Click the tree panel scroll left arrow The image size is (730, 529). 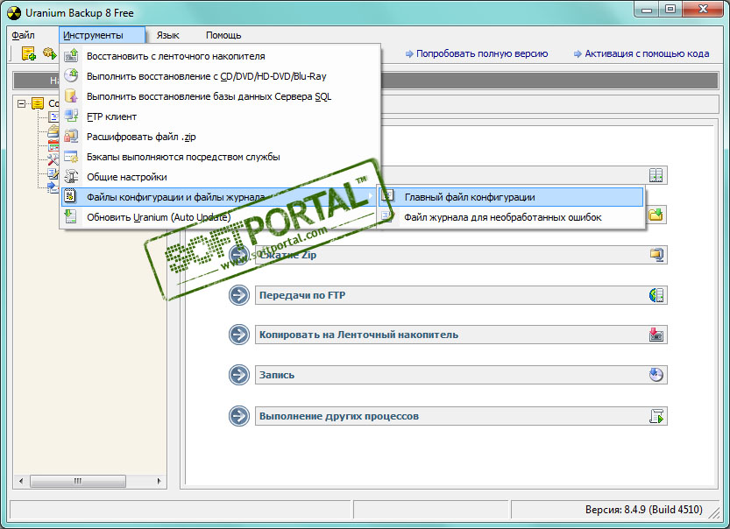(21, 481)
